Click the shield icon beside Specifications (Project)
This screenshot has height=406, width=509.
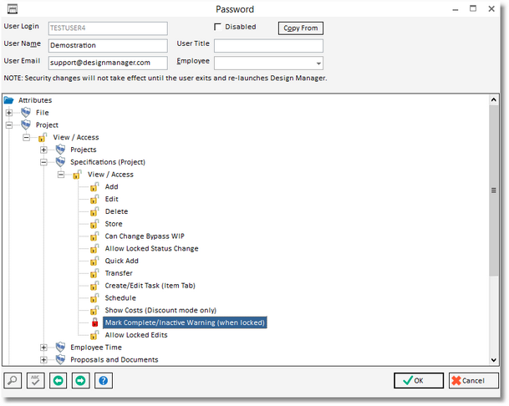60,161
